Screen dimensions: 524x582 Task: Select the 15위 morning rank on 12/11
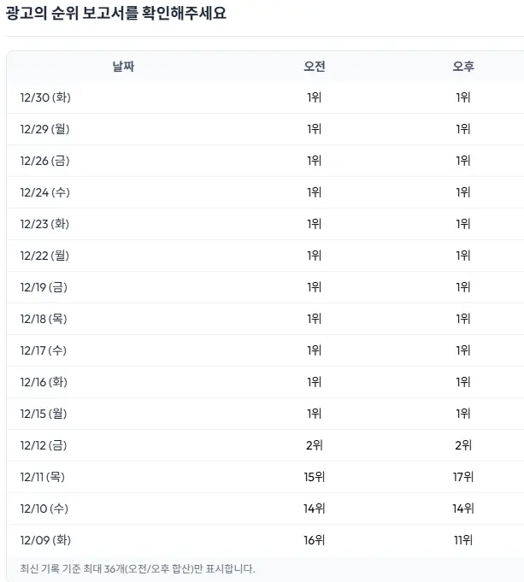(x=314, y=477)
